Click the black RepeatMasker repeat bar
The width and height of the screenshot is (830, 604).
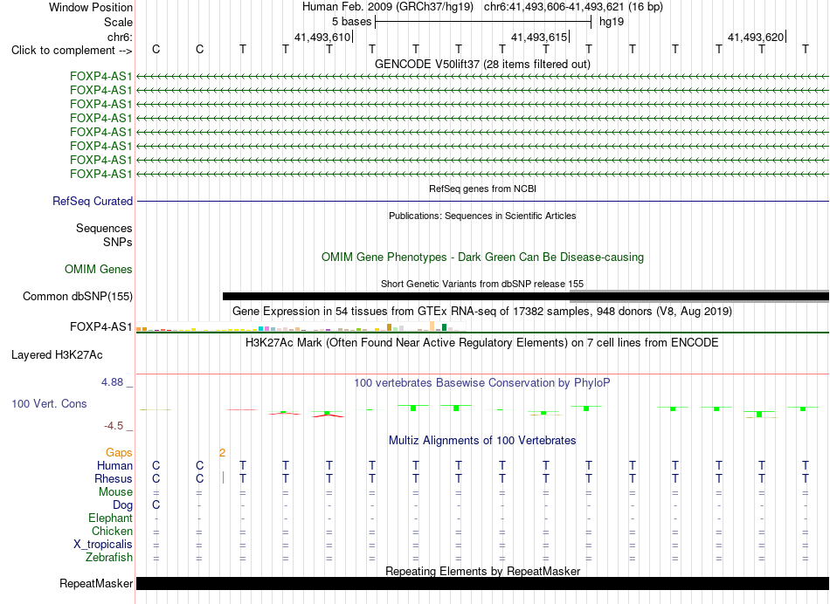click(483, 583)
